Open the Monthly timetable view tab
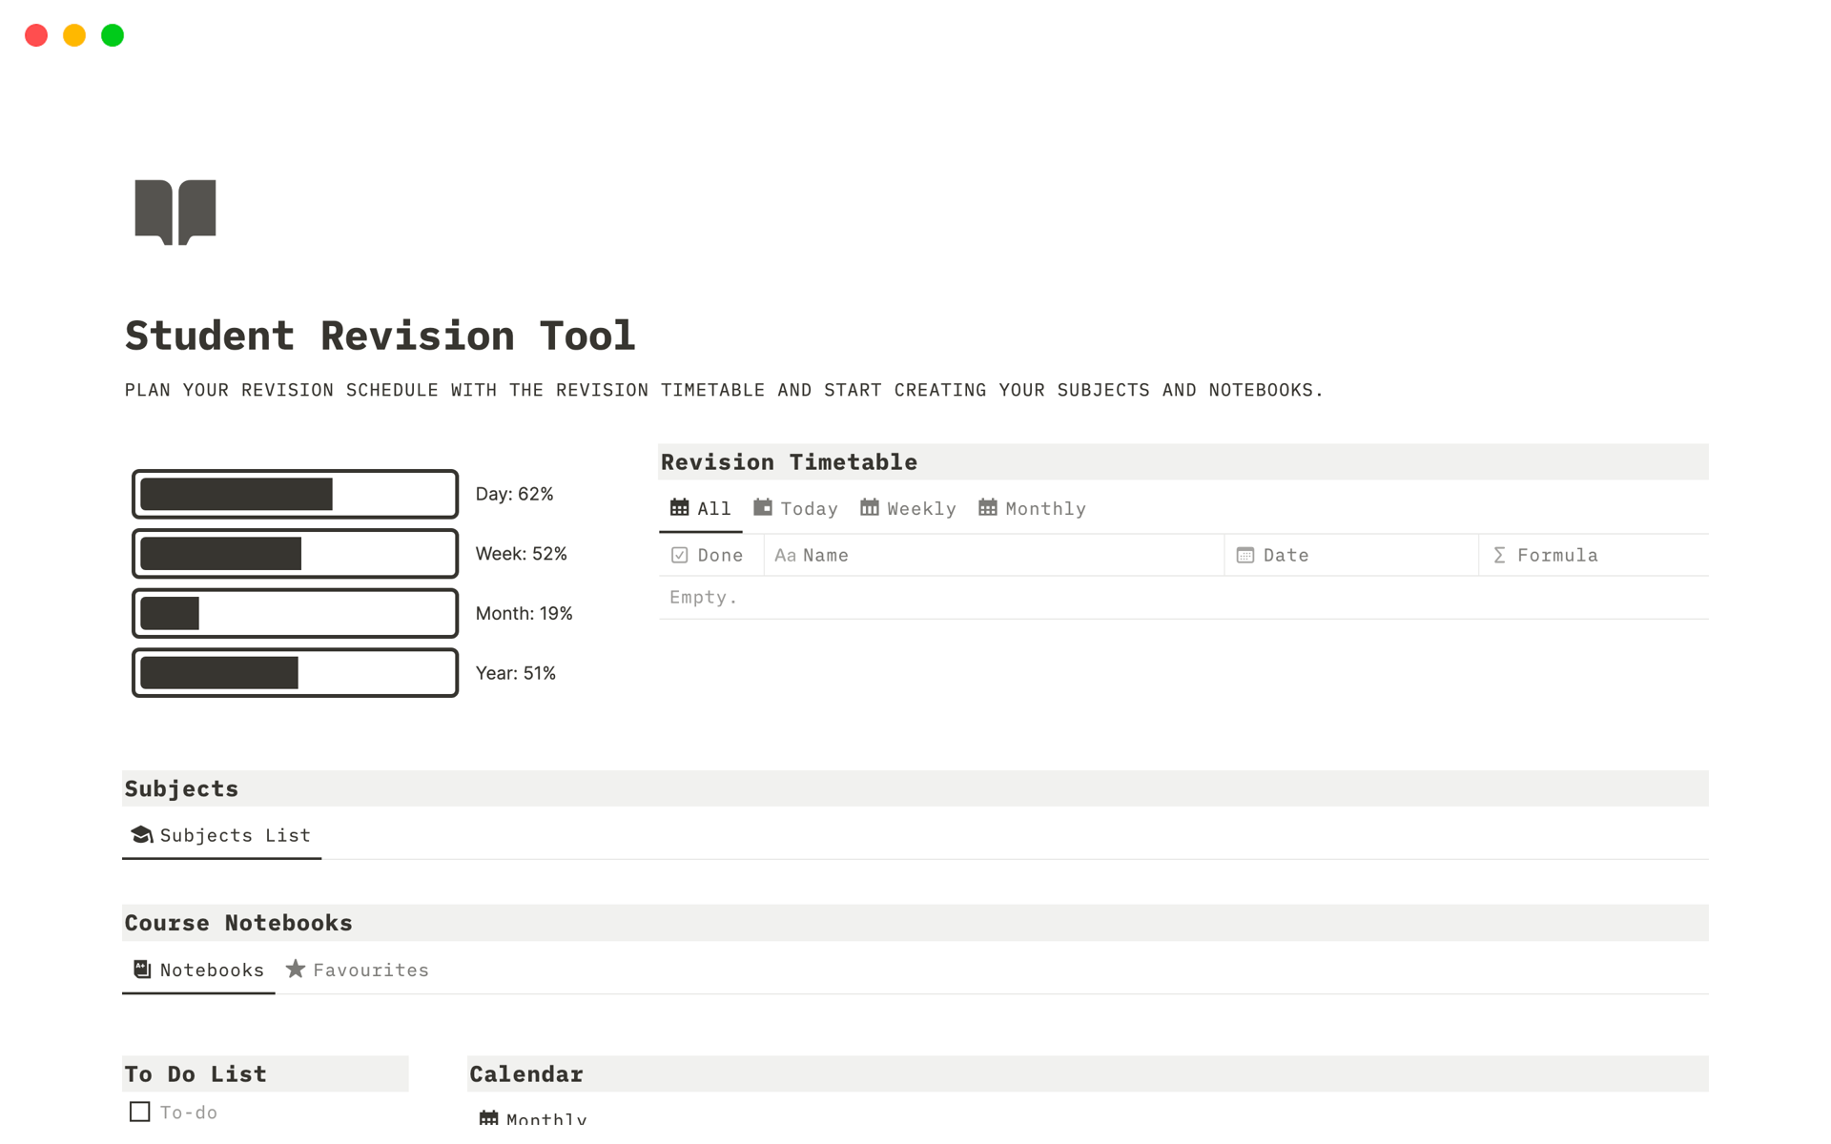Image resolution: width=1831 pixels, height=1144 pixels. [1033, 508]
